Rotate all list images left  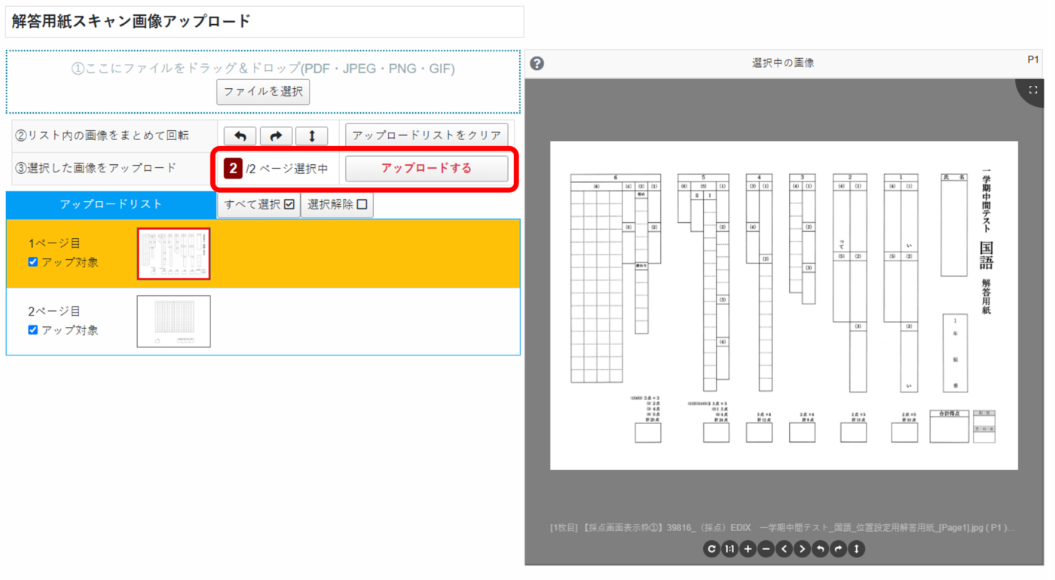tap(240, 136)
